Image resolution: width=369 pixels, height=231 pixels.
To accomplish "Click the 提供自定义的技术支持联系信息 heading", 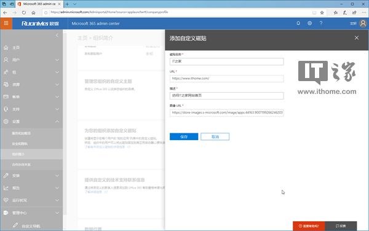I will point(114,180).
